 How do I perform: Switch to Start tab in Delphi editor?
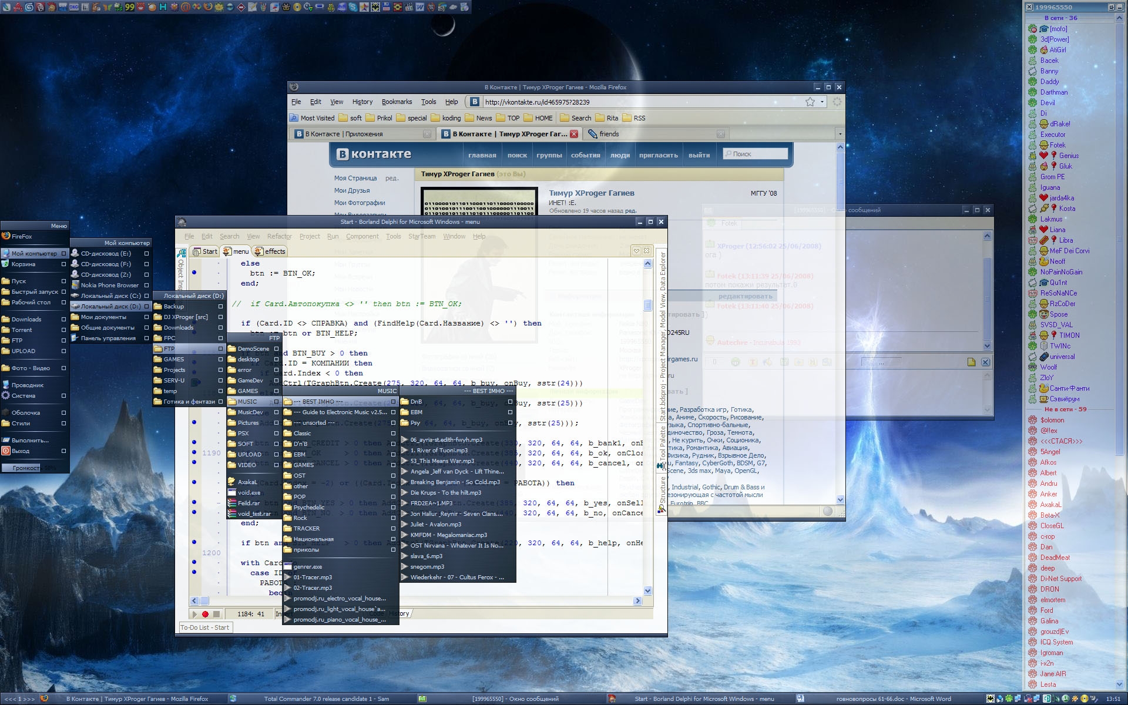[x=205, y=251]
